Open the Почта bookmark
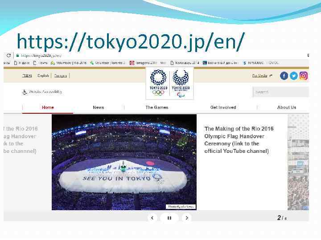This screenshot has height=240, width=321. [41, 63]
